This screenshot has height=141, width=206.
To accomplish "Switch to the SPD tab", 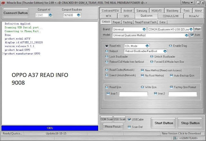I will pyautogui.click(x=126, y=16).
